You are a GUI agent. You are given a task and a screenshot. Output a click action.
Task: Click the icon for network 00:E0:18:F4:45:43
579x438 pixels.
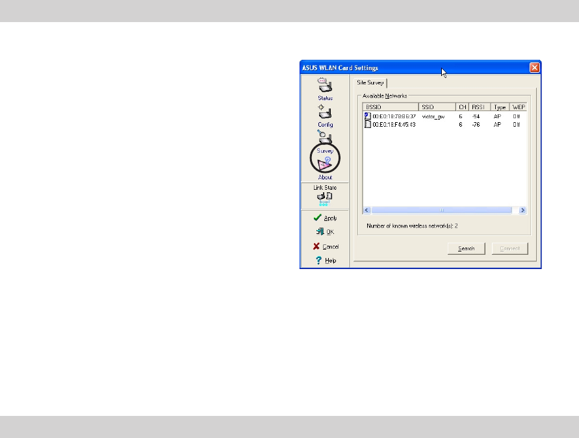(x=367, y=125)
